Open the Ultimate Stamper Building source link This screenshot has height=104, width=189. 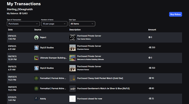point(53,58)
